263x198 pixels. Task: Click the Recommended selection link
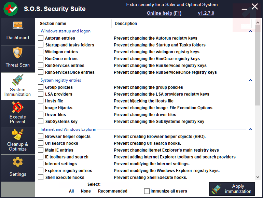[x=113, y=191]
